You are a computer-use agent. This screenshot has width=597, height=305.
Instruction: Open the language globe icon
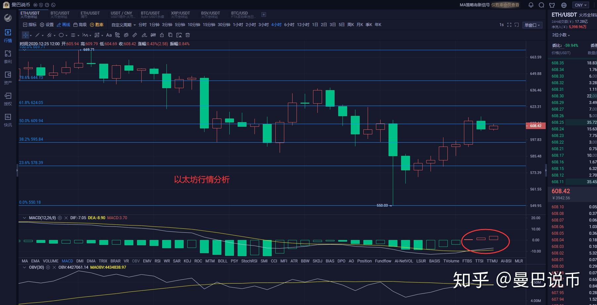[x=564, y=5]
